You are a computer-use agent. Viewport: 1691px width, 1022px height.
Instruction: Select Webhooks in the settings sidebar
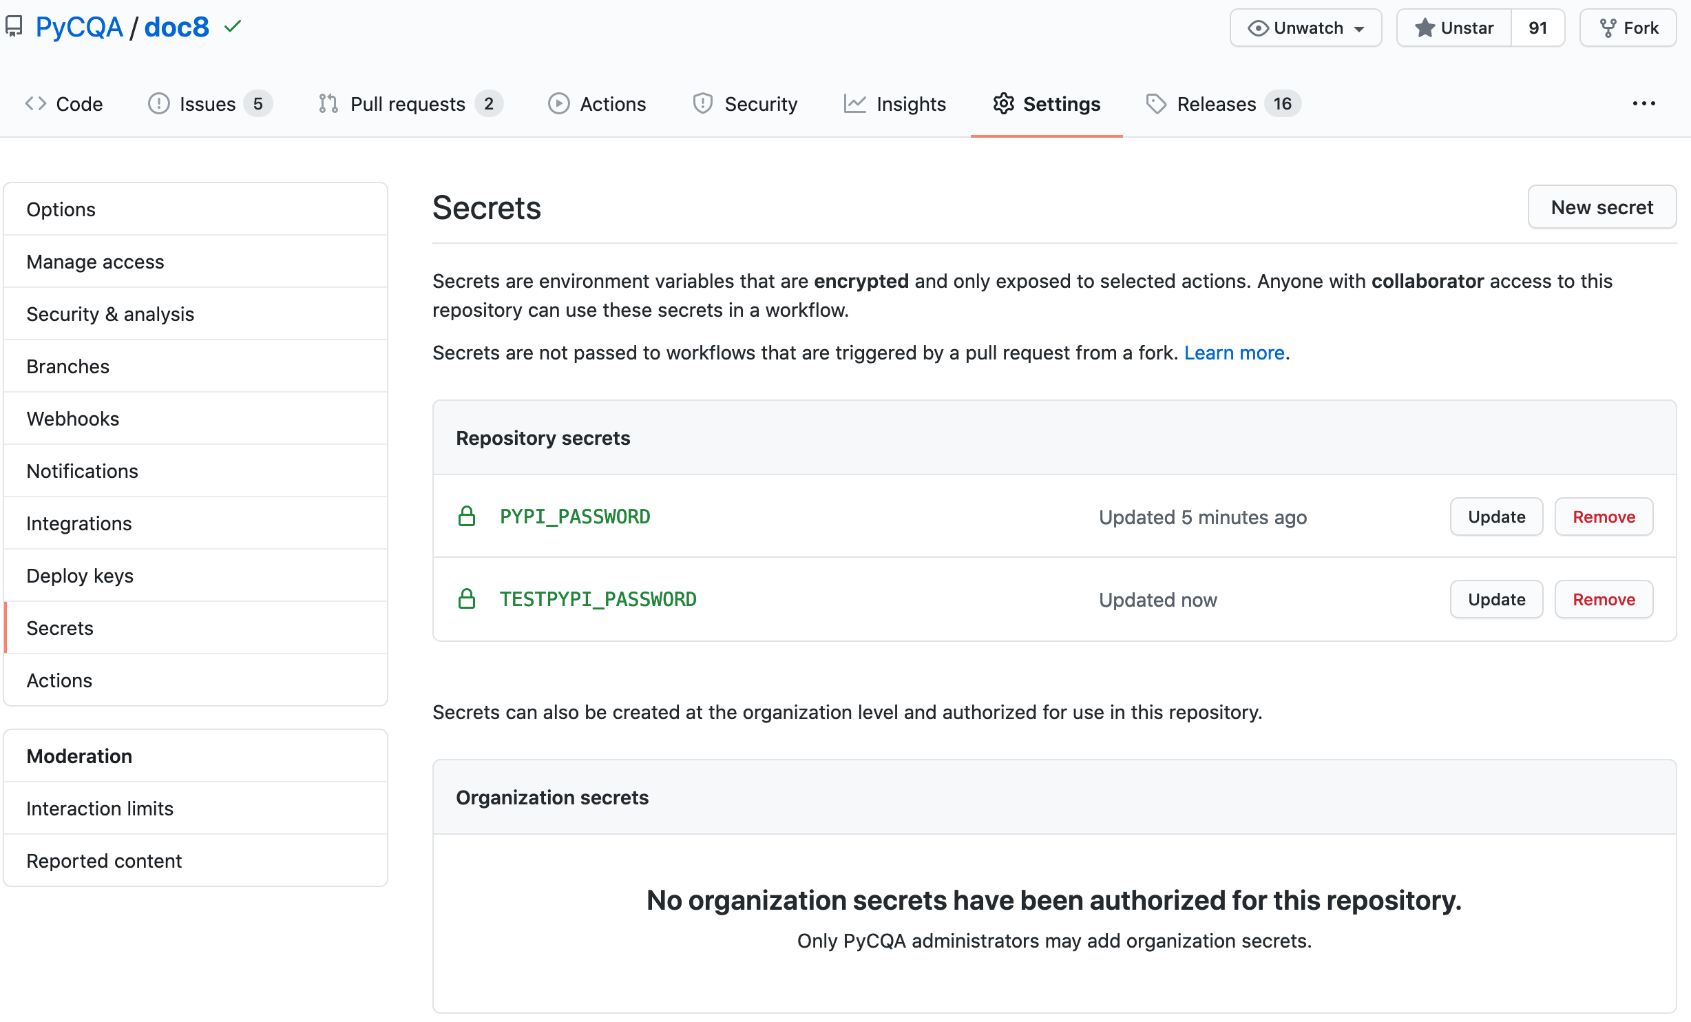click(x=73, y=419)
